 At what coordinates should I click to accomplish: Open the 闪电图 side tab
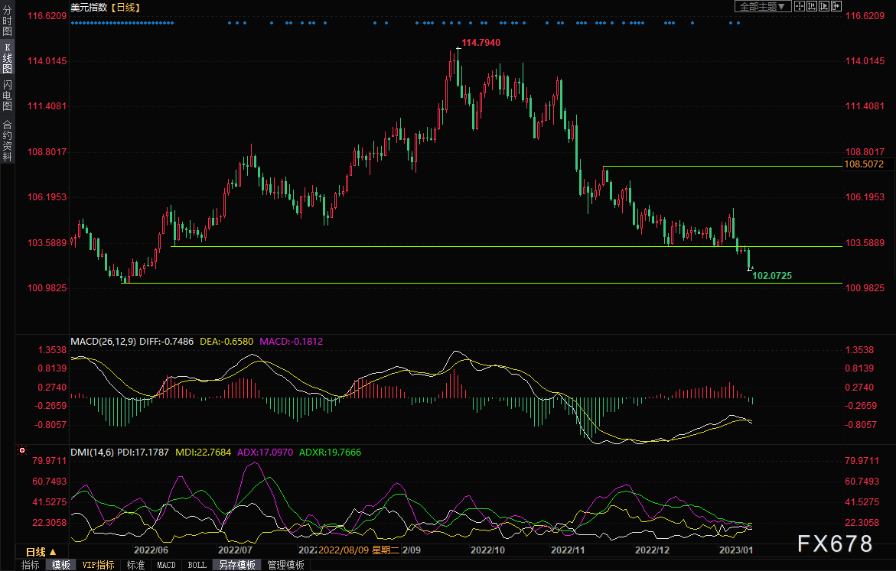pos(7,95)
